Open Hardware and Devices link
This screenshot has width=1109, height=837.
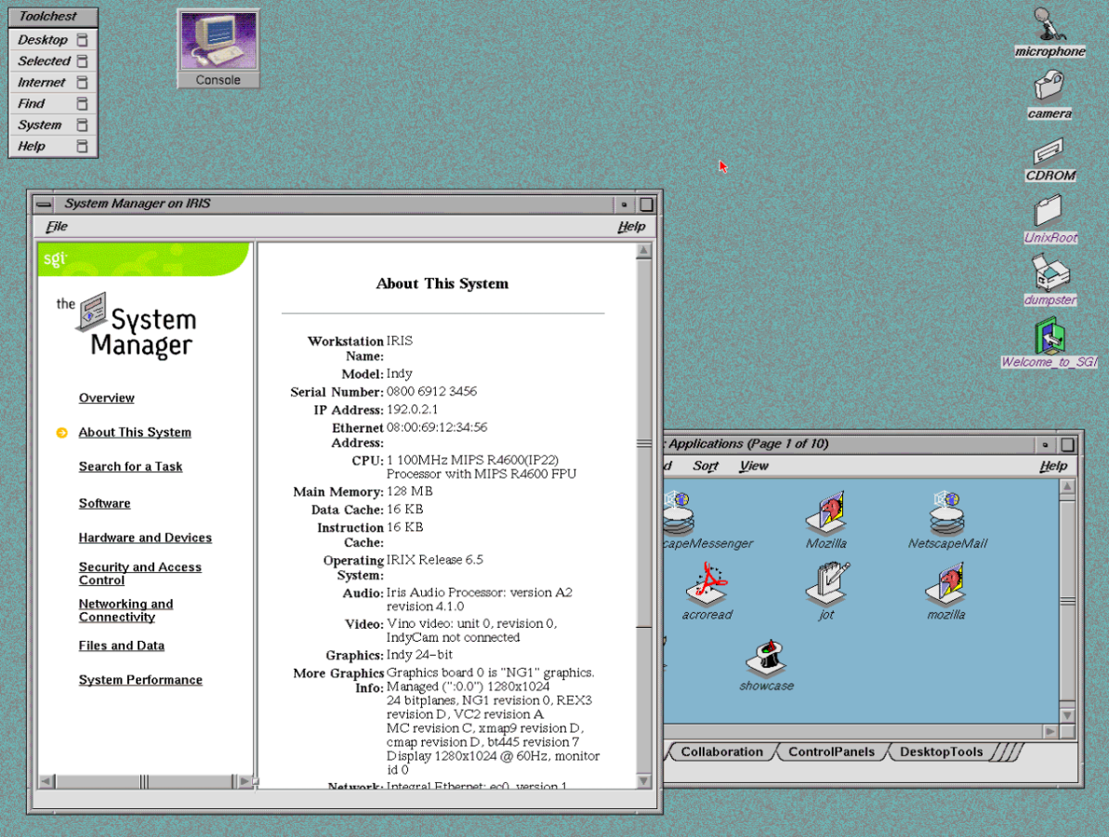[x=145, y=538]
